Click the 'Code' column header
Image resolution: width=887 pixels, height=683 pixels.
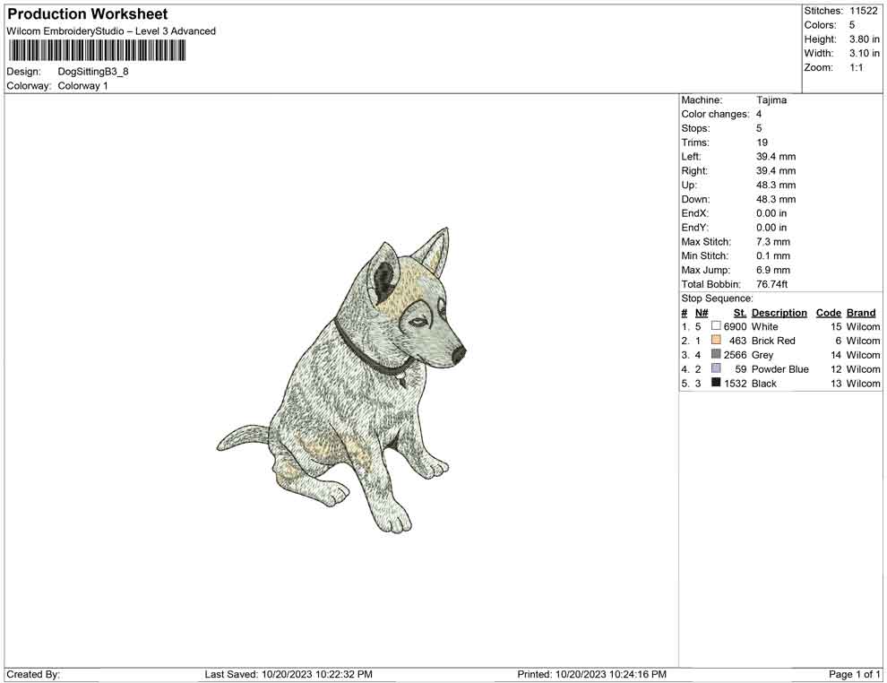tap(828, 313)
